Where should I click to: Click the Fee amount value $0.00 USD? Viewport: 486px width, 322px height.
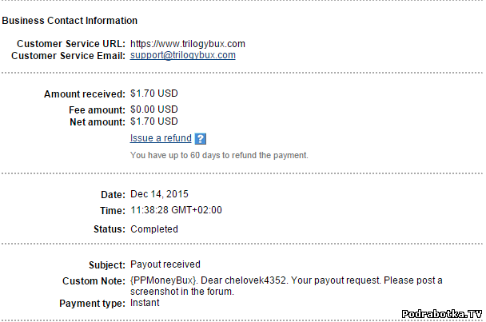(153, 109)
